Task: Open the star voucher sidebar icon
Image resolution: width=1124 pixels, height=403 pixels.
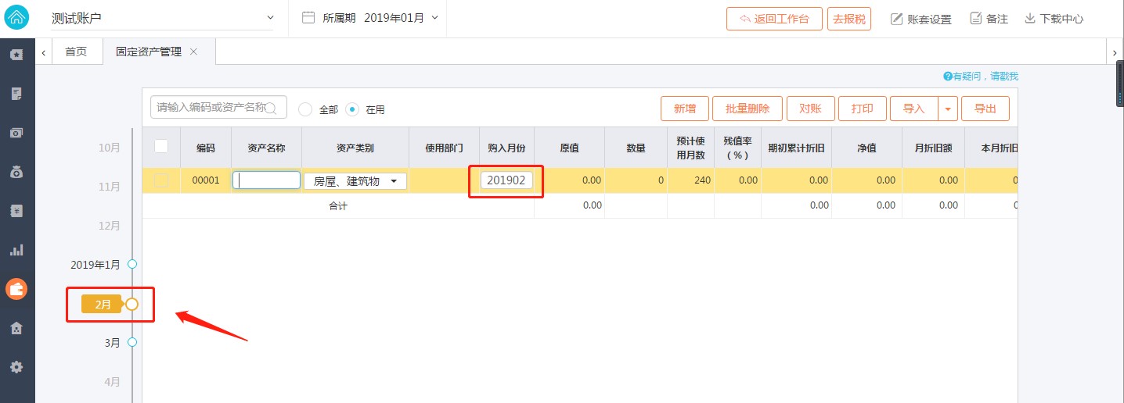Action: tap(16, 55)
